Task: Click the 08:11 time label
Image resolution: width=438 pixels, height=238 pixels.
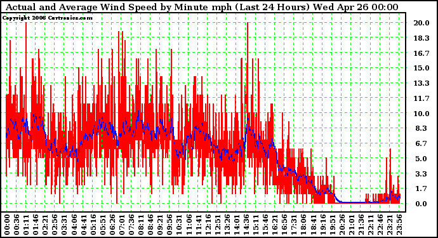Action: (x=140, y=225)
